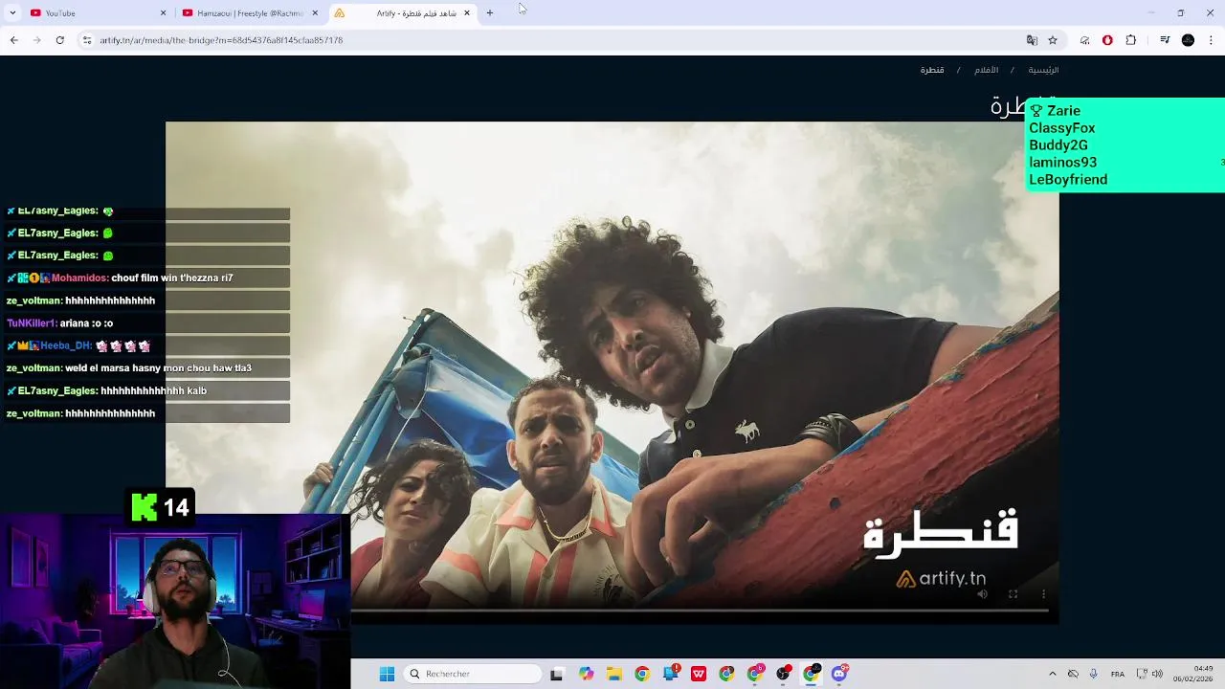Image resolution: width=1225 pixels, height=689 pixels.
Task: Open the first Chrome taskbar icon
Action: point(641,674)
